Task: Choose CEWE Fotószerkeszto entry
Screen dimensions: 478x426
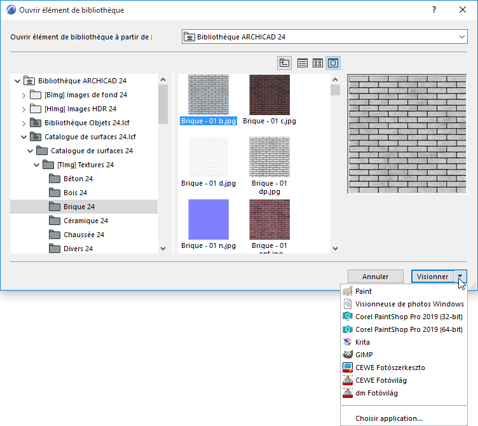Action: click(404, 368)
